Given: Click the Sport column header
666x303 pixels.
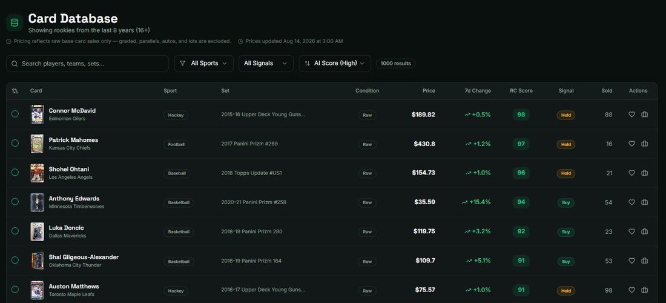Looking at the screenshot, I should (170, 90).
